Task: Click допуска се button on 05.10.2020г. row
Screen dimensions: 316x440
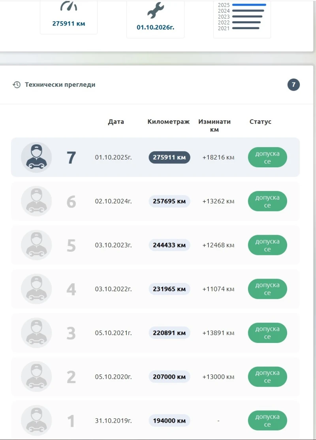Action: tap(267, 376)
